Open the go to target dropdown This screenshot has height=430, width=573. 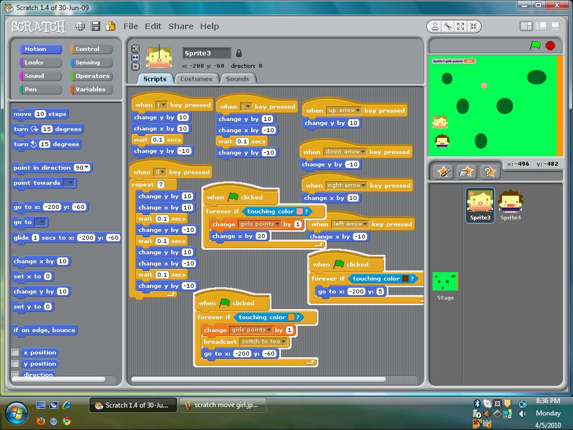coord(41,222)
